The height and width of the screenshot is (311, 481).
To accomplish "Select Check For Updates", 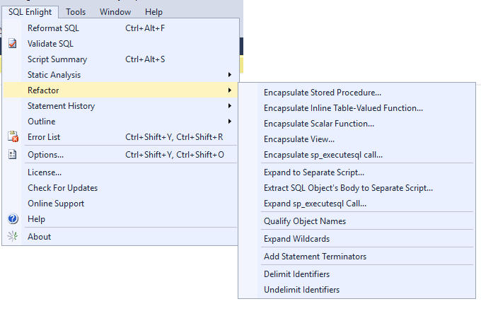I will click(120, 188).
